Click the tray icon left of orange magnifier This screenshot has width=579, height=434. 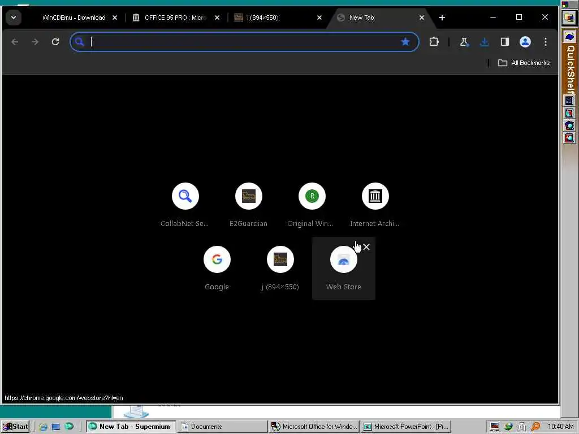(521, 427)
